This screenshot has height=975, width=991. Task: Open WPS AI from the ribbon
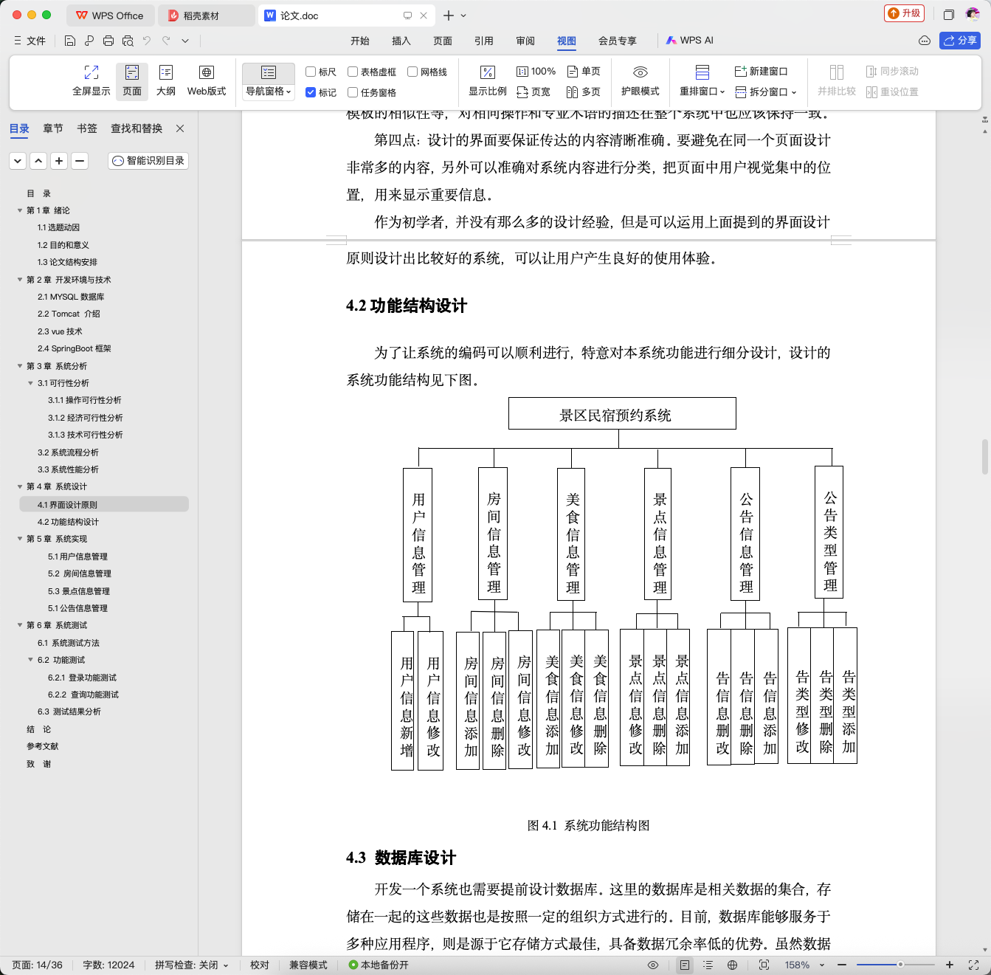689,41
